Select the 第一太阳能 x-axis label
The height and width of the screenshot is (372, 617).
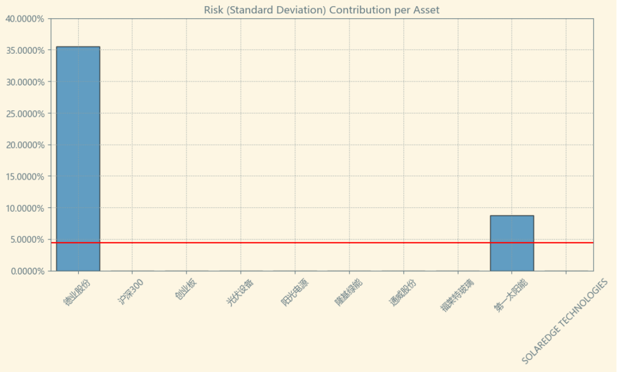pyautogui.click(x=509, y=295)
